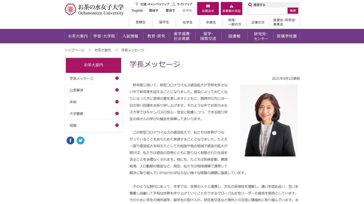
Task: Switch language to 한국어
Action: point(187,11)
